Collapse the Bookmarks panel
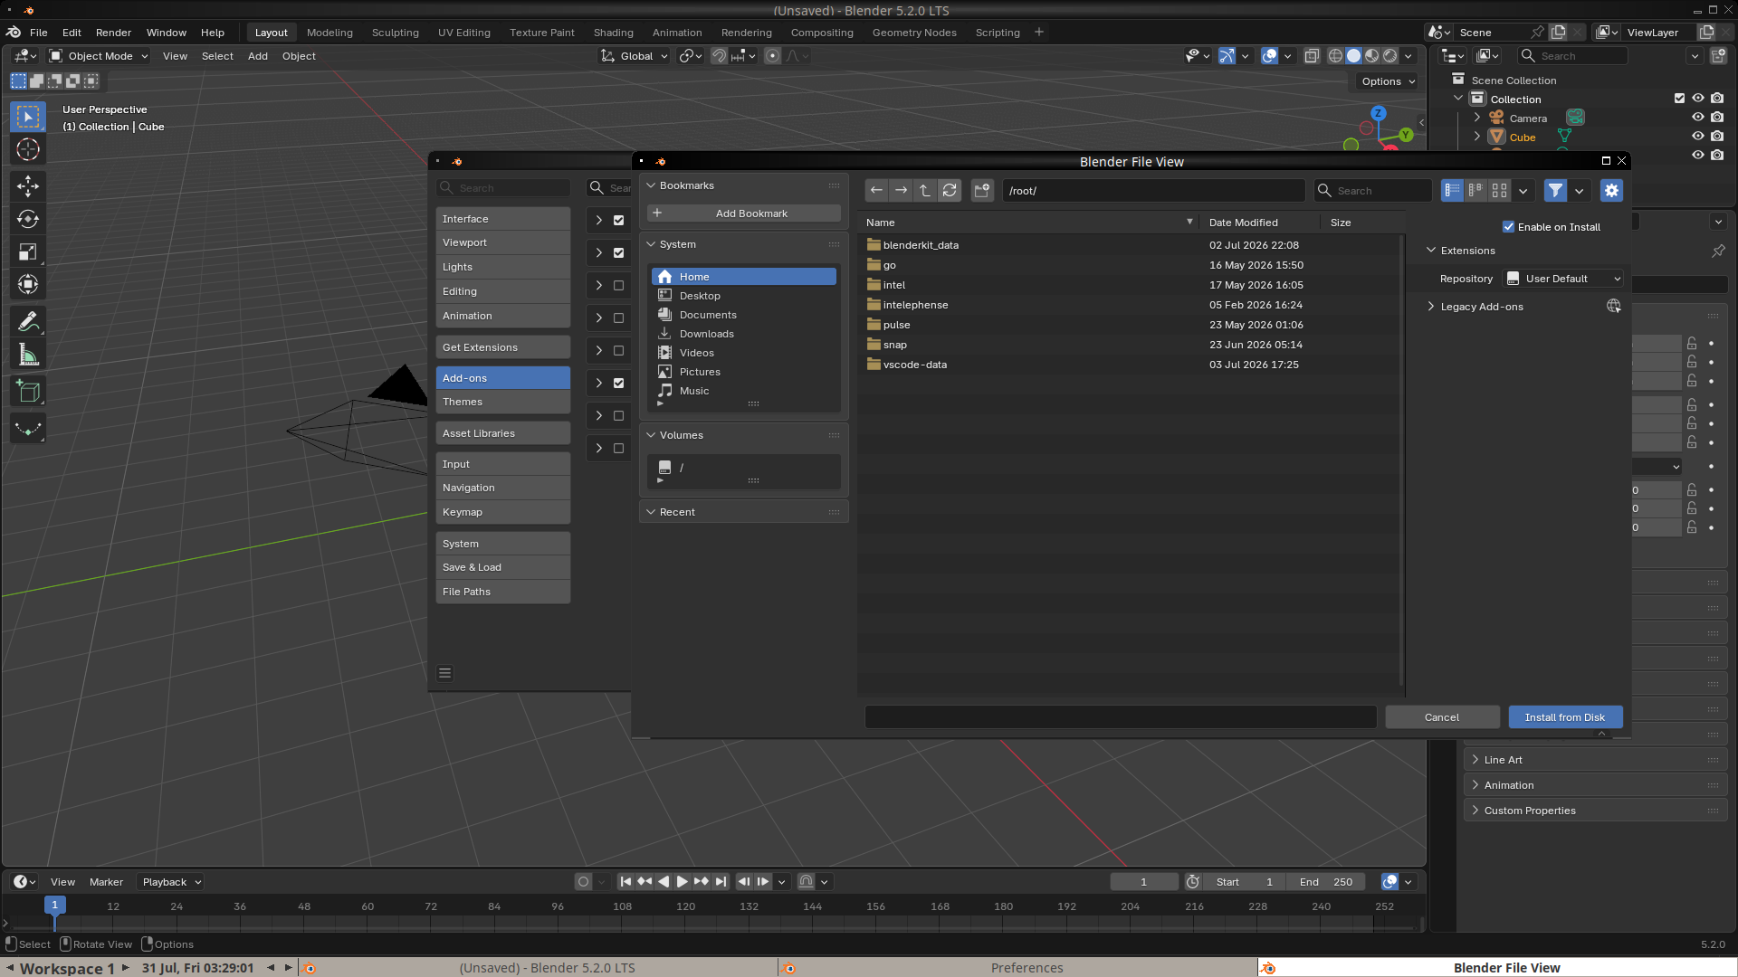Image resolution: width=1738 pixels, height=977 pixels. 651,185
